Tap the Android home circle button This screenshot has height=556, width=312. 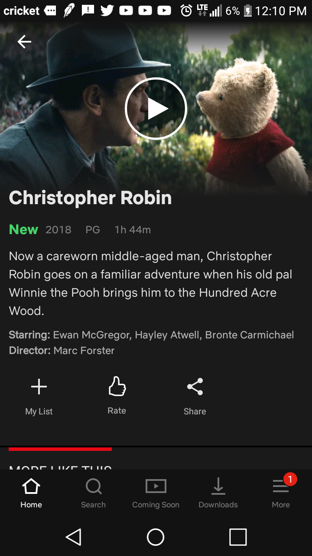(156, 537)
